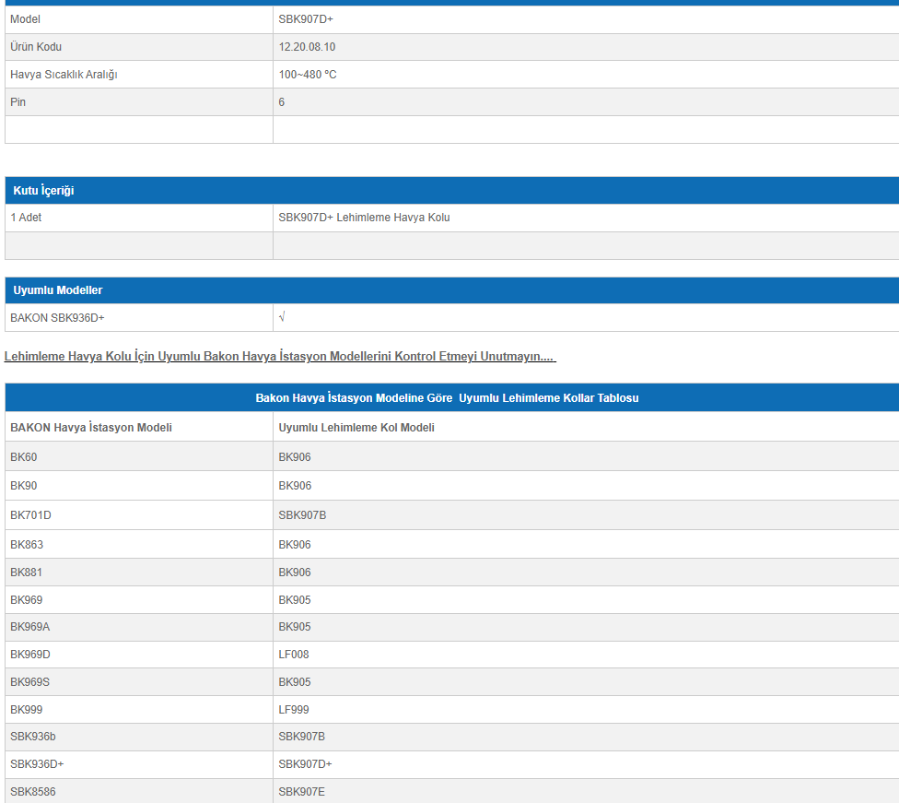The width and height of the screenshot is (899, 803).
Task: Select the BK881 station model cell
Action: (139, 573)
